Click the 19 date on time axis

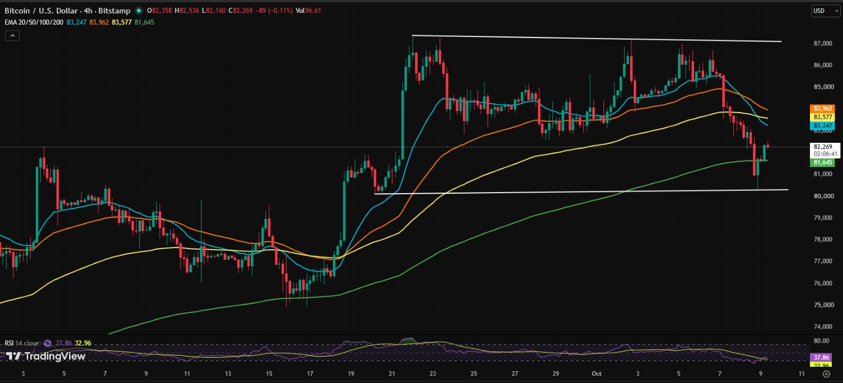350,373
